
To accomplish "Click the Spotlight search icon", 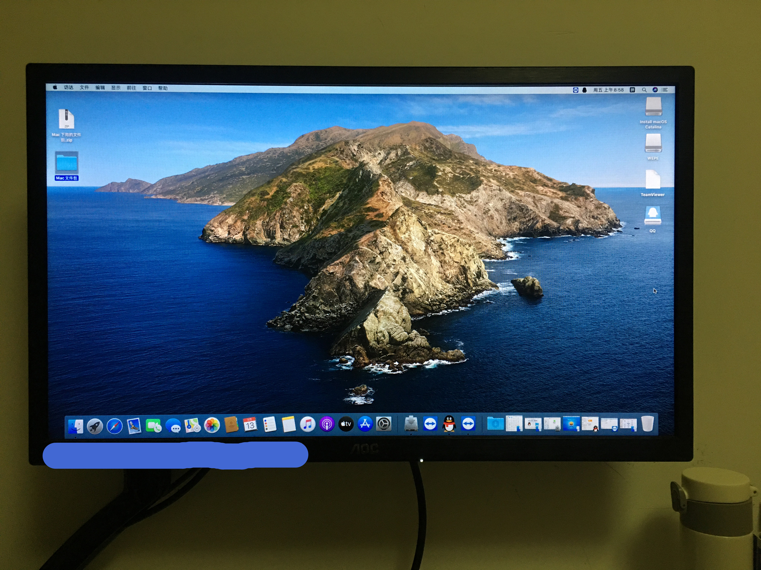I will pos(644,90).
